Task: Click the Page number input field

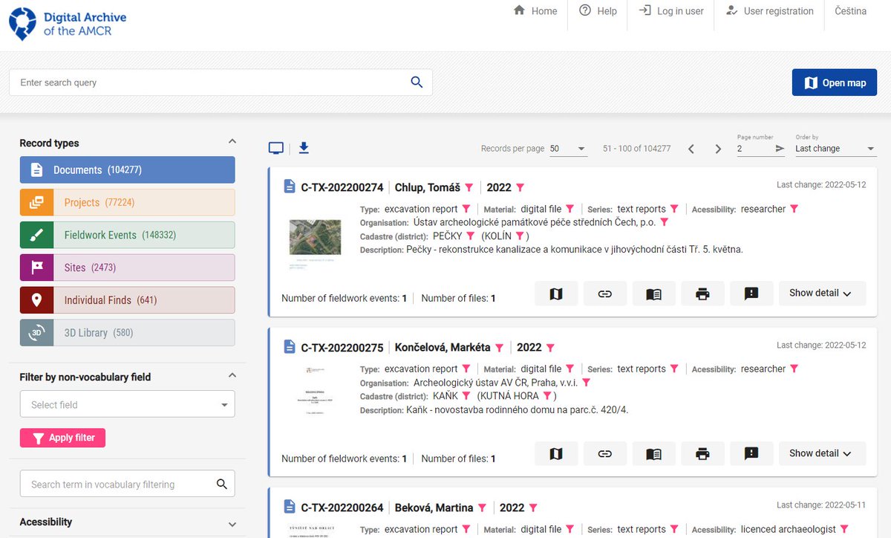Action: coord(754,149)
